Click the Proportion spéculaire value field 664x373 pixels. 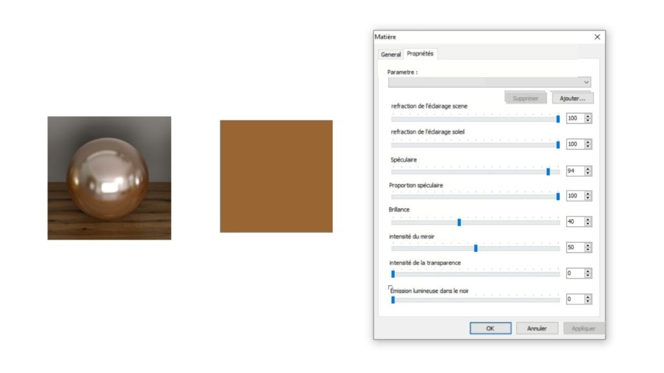point(574,196)
